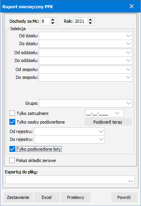Open the Od zespołu dropdown list
The image size is (141, 206).
128,69
